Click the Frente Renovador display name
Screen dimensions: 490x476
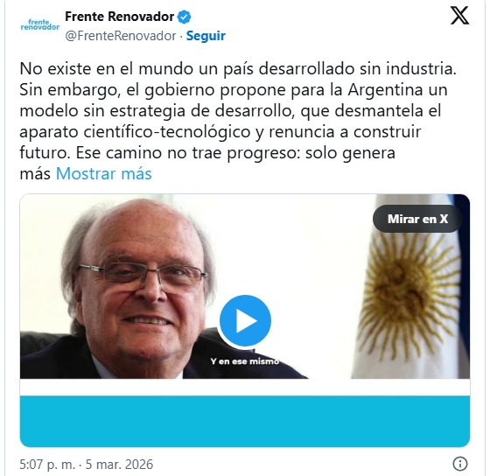click(x=119, y=17)
